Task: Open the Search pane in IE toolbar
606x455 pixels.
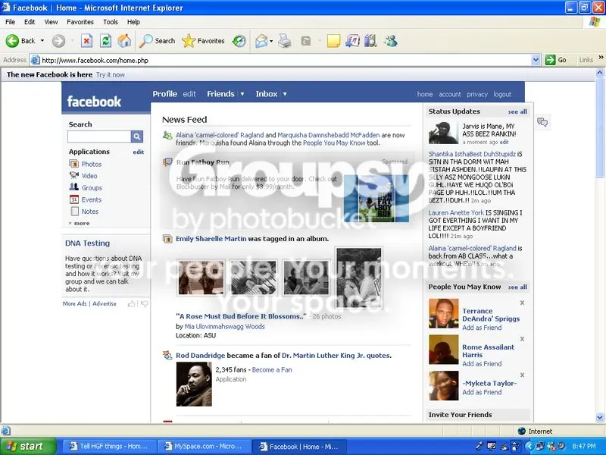Action: (158, 41)
